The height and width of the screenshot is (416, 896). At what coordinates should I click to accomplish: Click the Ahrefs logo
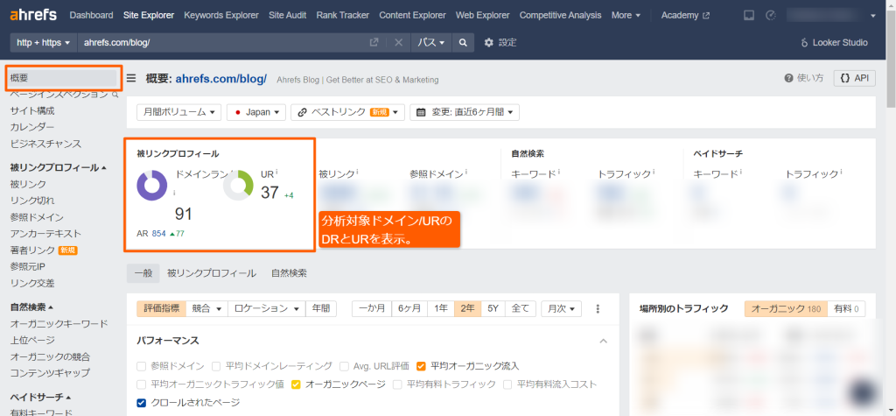tap(33, 15)
